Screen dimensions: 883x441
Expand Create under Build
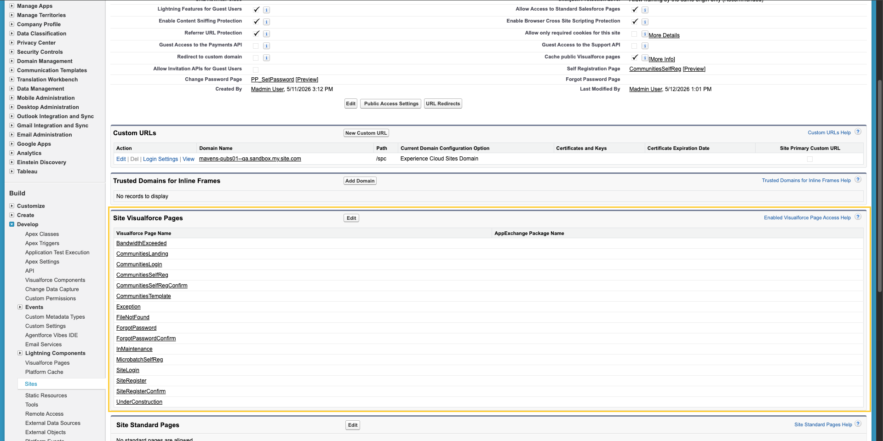pyautogui.click(x=12, y=215)
